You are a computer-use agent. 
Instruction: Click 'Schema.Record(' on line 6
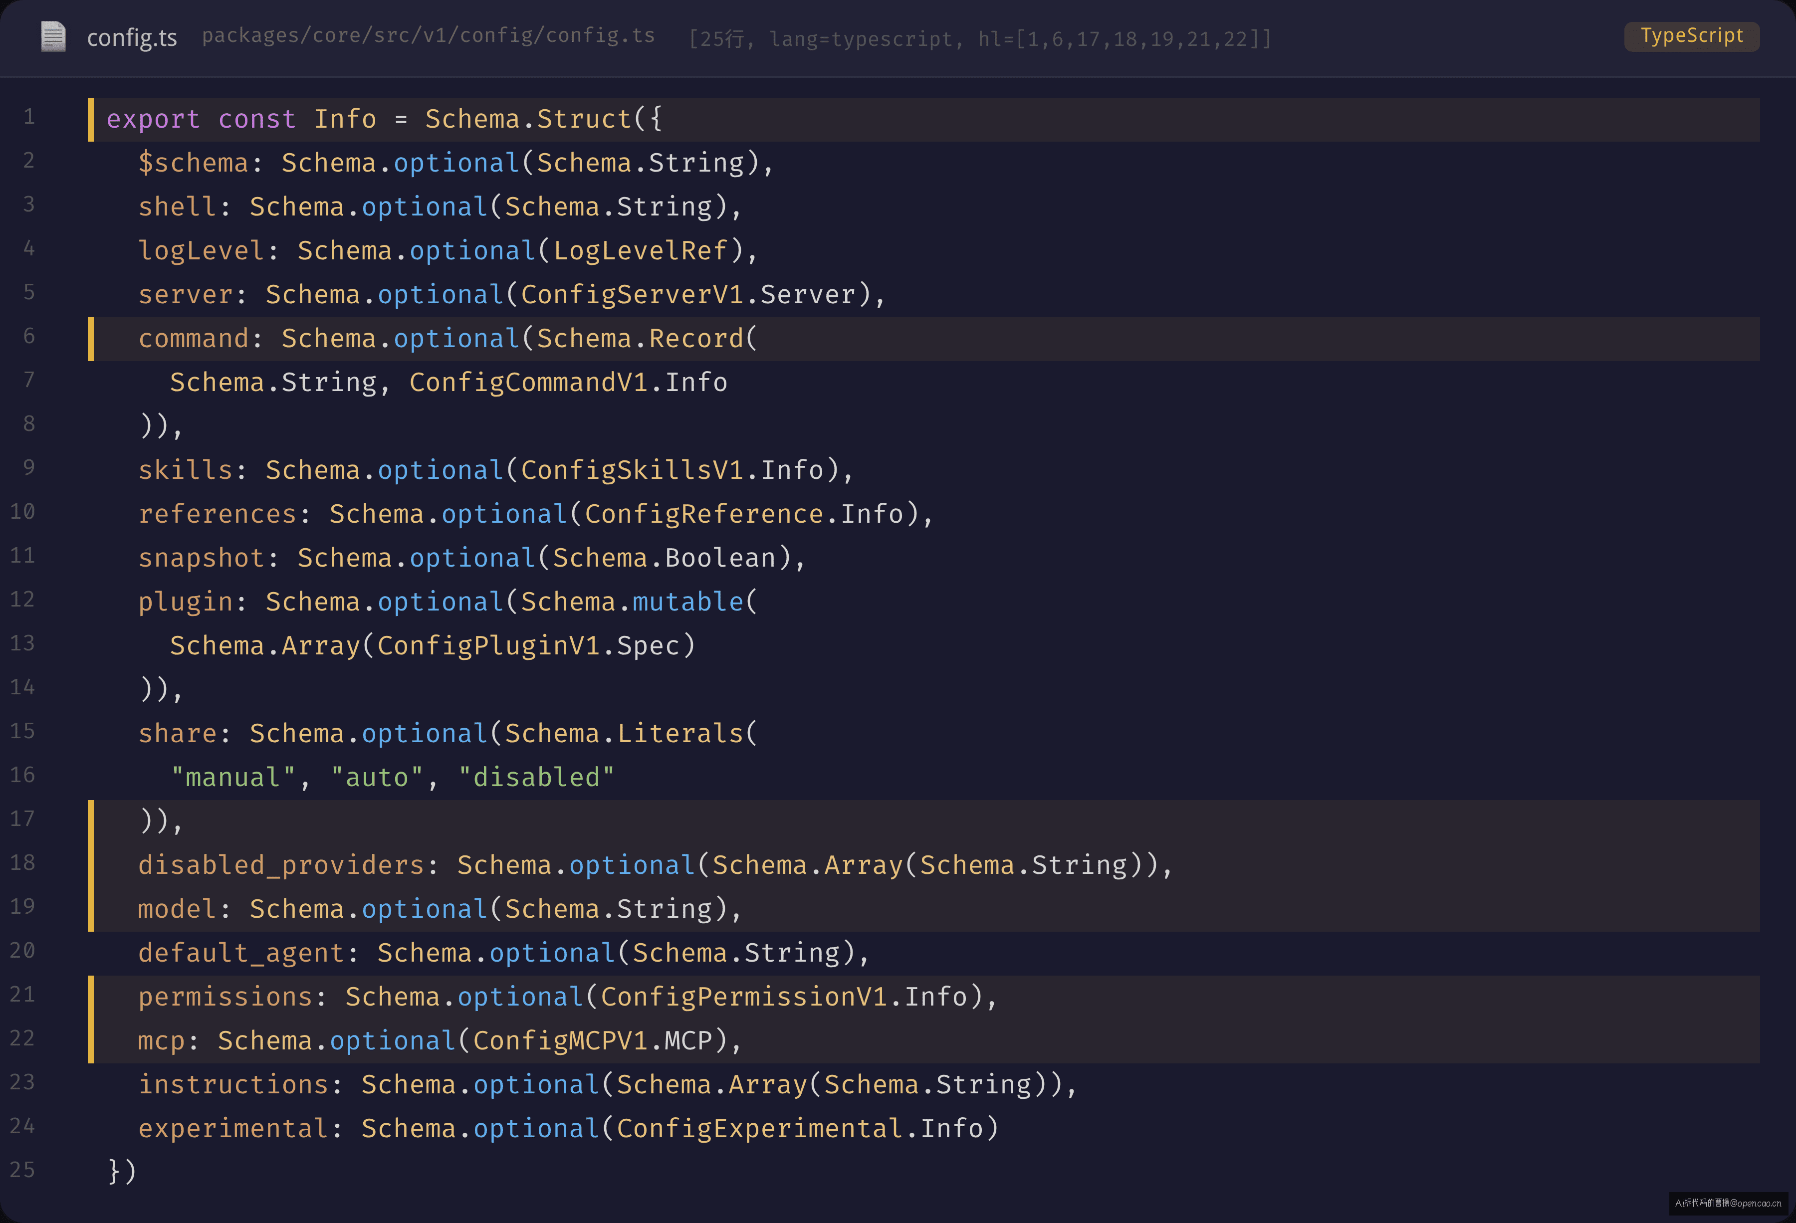[648, 338]
